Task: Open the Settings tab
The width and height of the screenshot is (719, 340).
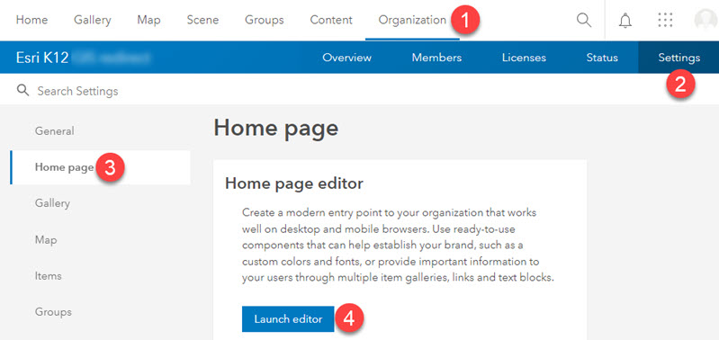Action: (679, 58)
